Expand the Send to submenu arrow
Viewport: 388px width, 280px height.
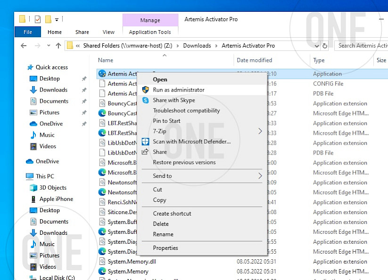pyautogui.click(x=260, y=176)
